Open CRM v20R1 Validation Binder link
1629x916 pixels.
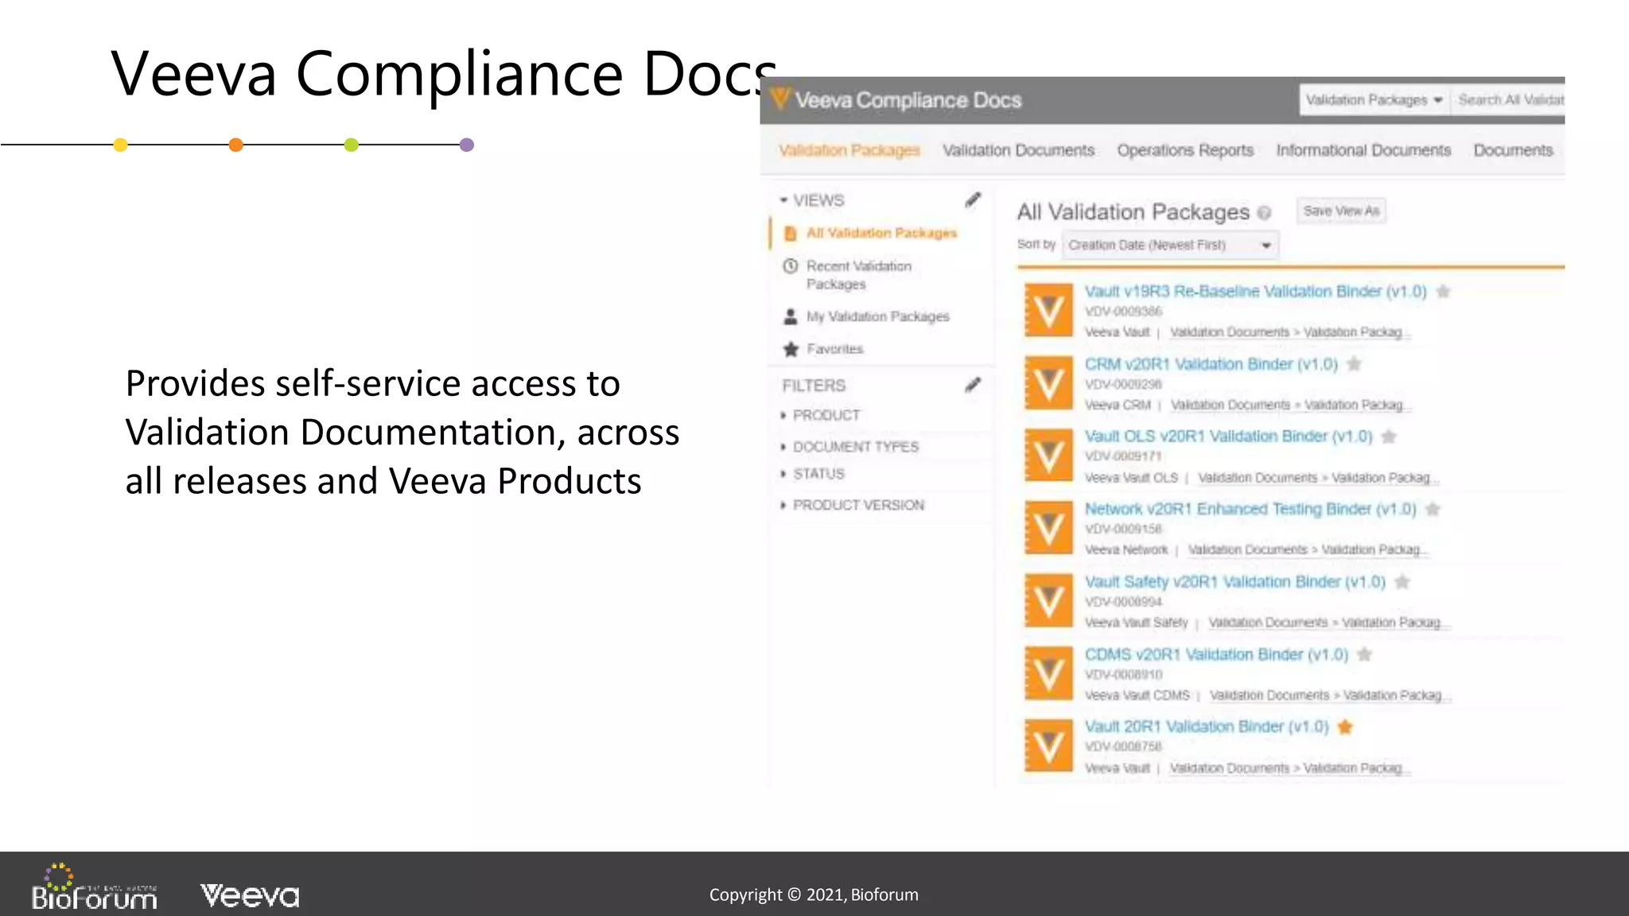coord(1211,364)
